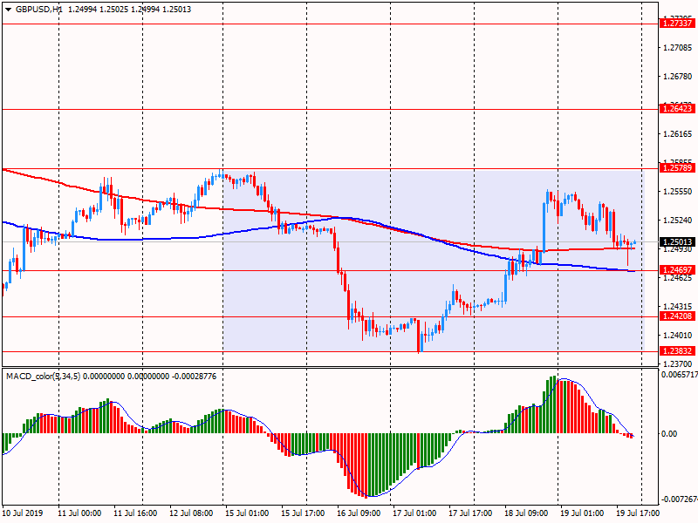Click the current price label 1.25013
Viewport: 698px width, 523px height.
[677, 242]
